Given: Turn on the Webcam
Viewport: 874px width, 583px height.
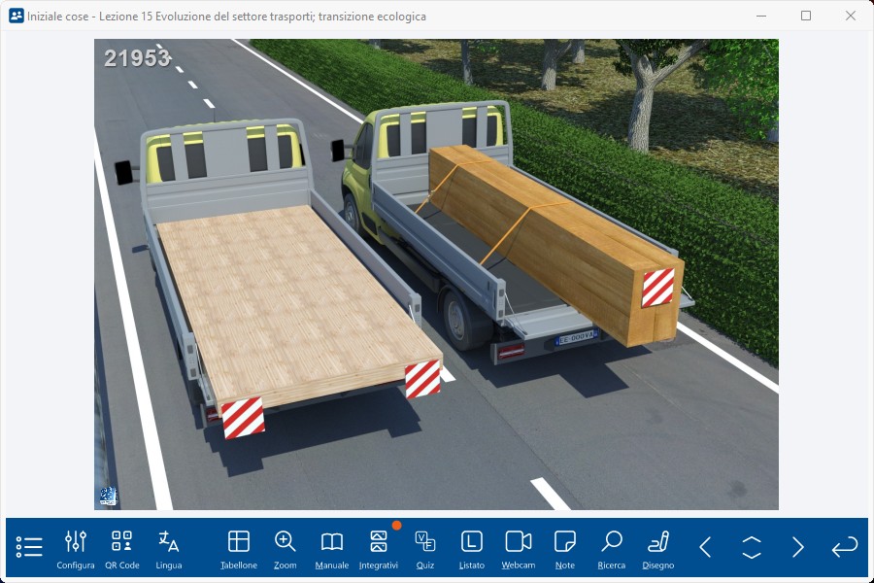Looking at the screenshot, I should coord(519,548).
